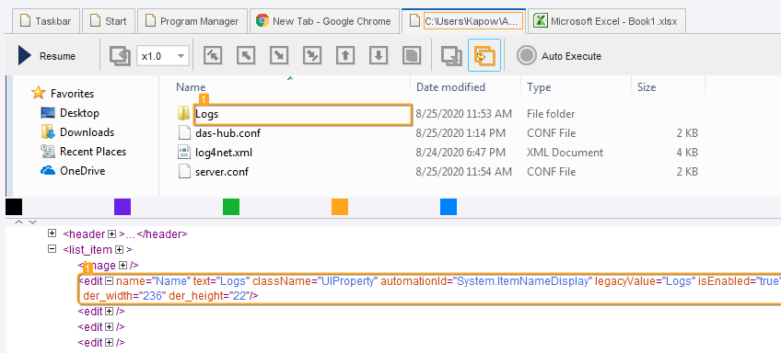This screenshot has width=781, height=353.
Task: Click the double up-left arrow toolbar icon
Action: 213,56
